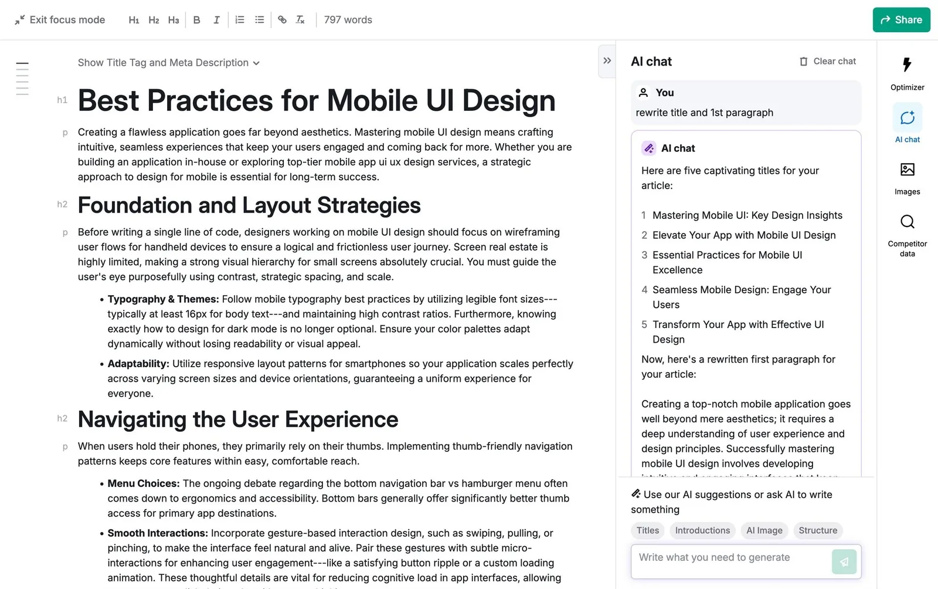Select the Structure suggestion chip
The height and width of the screenshot is (589, 938).
[x=818, y=530]
